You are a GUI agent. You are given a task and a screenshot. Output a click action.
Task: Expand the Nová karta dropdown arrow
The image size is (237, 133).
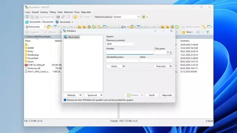72,22
